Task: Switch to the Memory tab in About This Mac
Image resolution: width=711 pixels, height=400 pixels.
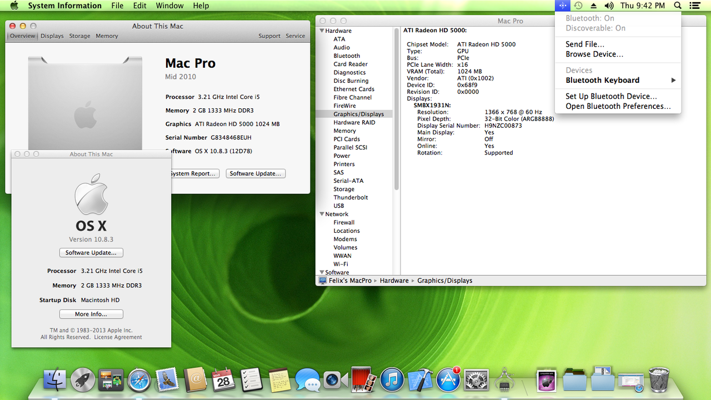Action: 107,36
